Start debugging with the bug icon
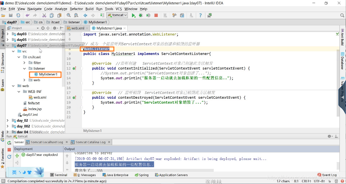 tap(141, 15)
